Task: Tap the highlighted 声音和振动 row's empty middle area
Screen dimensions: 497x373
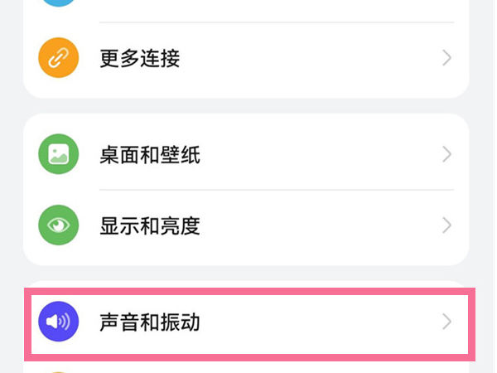Action: (317, 322)
